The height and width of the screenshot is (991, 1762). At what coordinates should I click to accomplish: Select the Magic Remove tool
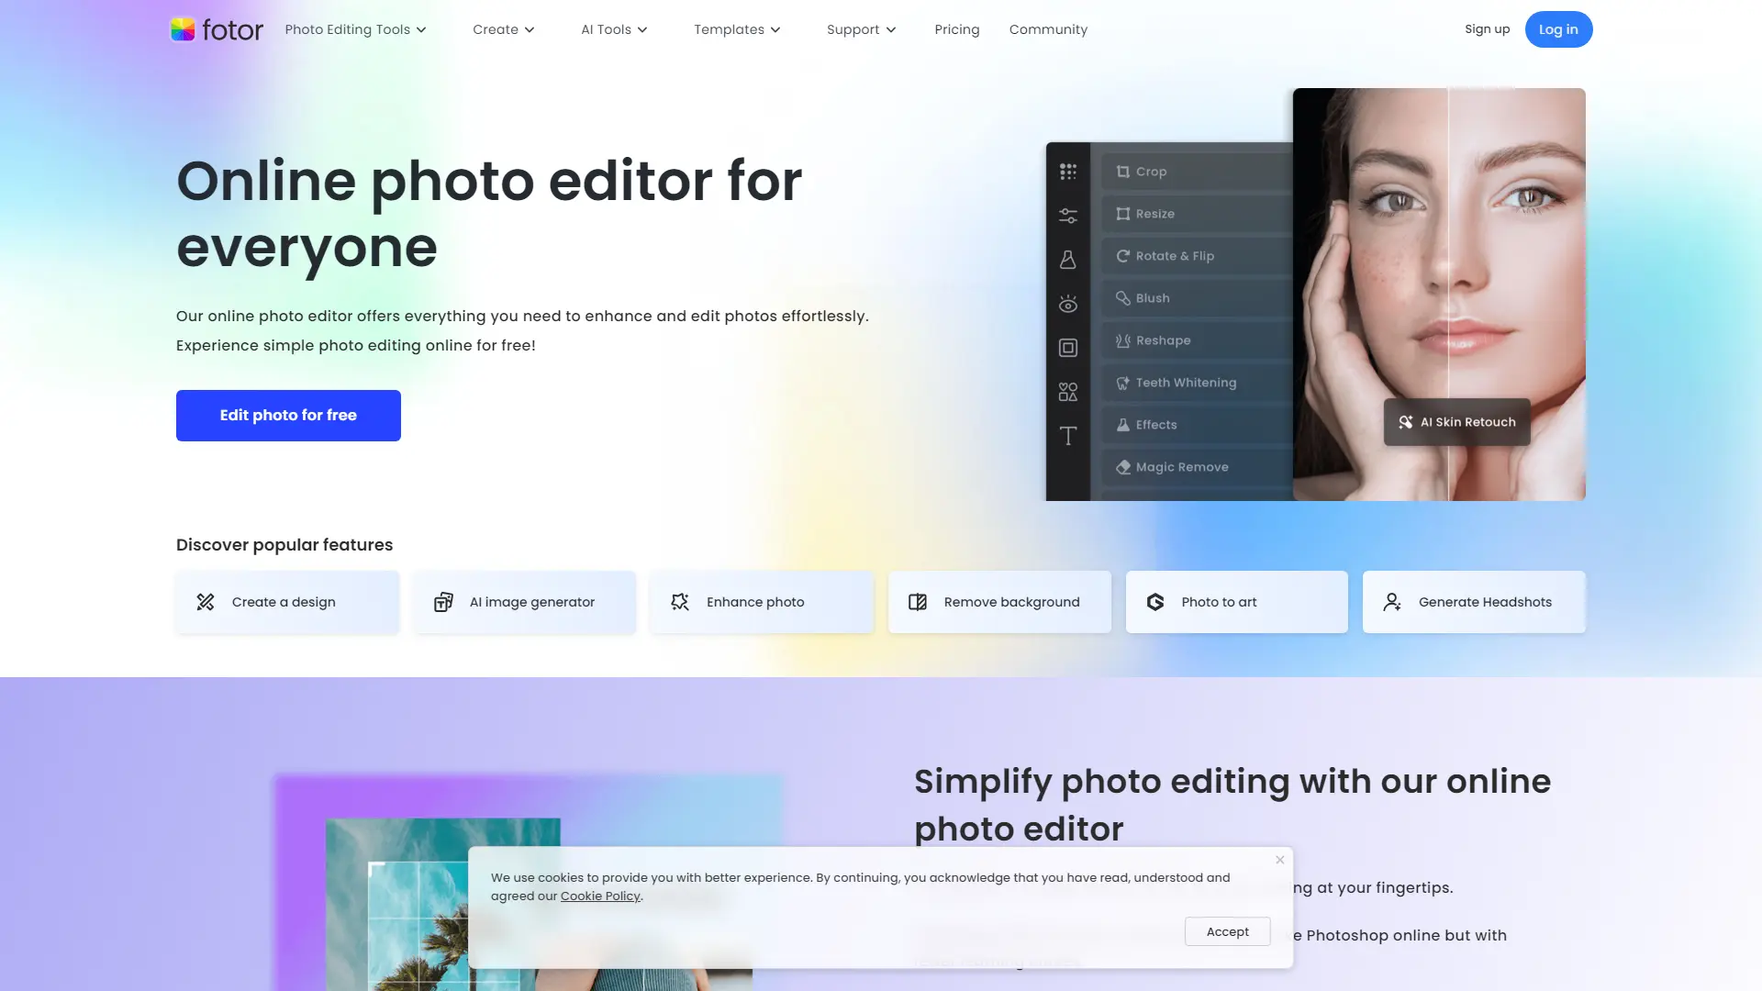[x=1181, y=466]
